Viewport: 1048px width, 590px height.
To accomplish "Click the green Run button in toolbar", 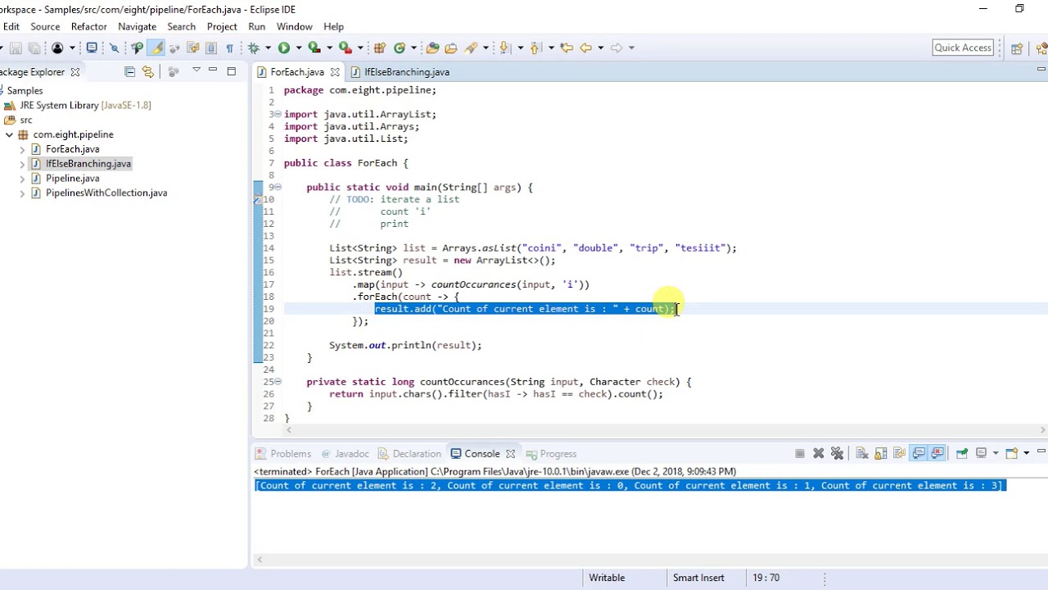I will point(283,48).
